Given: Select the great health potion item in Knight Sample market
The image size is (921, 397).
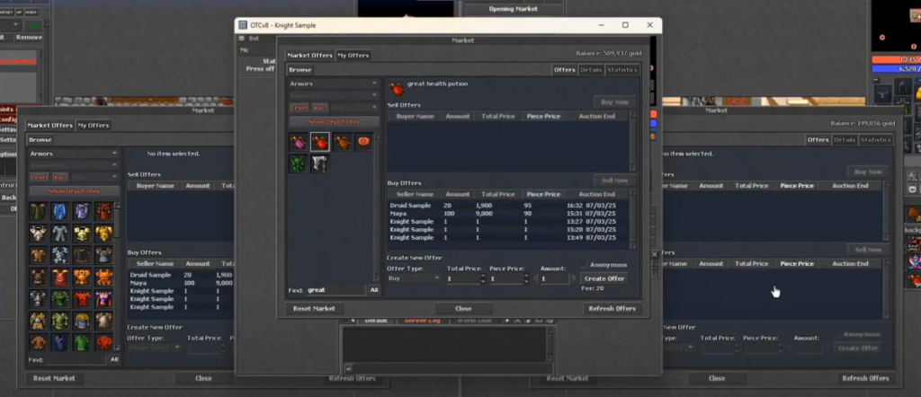Looking at the screenshot, I should [x=320, y=142].
